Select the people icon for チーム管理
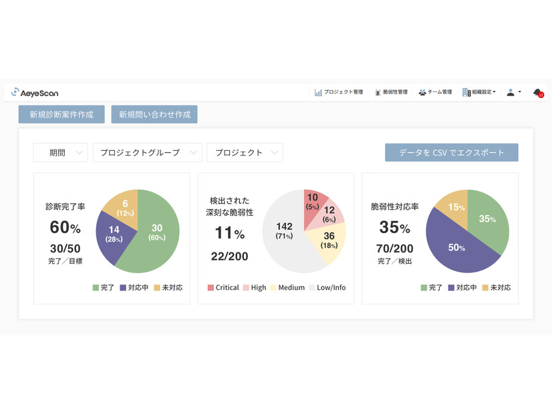The image size is (552, 414). 421,91
